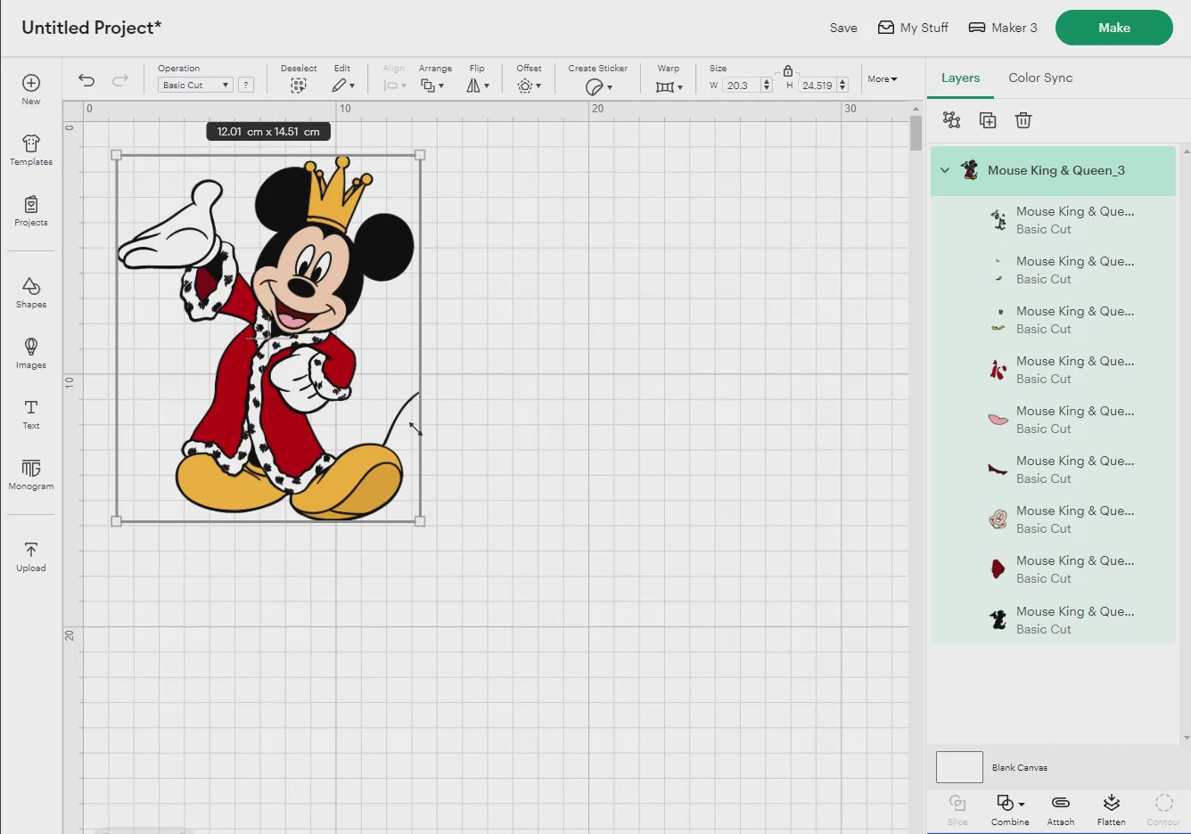Select the Maker 3 machine

[x=1003, y=28]
